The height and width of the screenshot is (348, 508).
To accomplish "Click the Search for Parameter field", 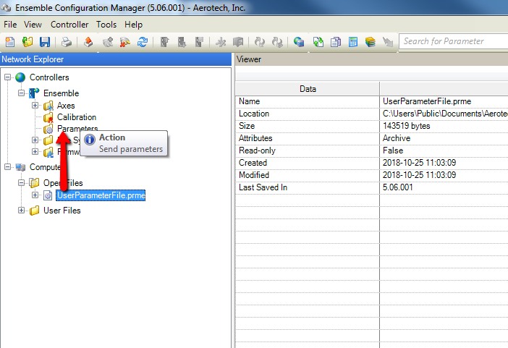I will (452, 41).
